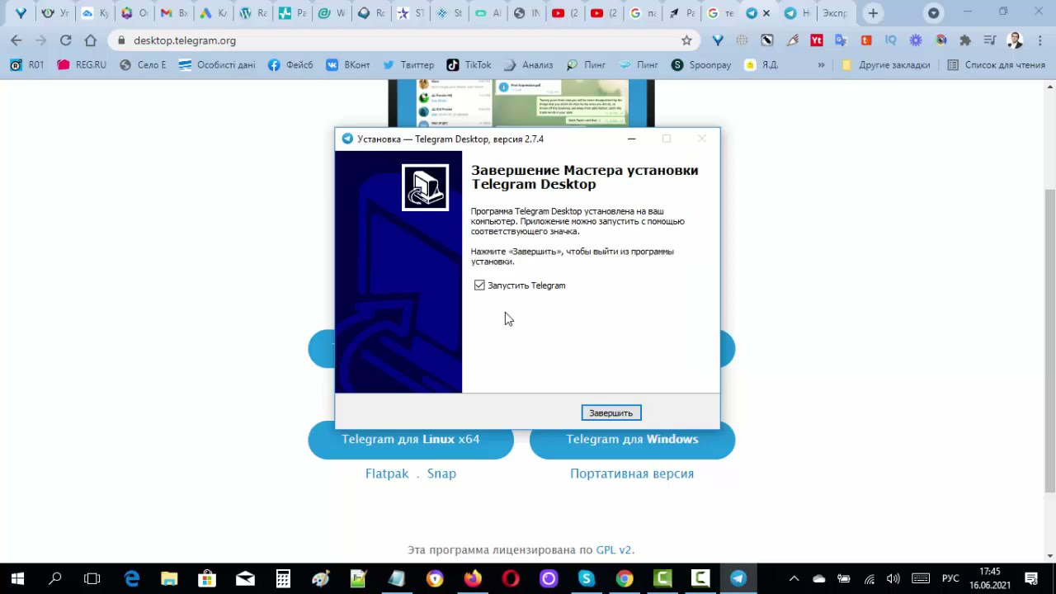Uncheck the Запустить Telegram checkbox
The image size is (1056, 594).
[x=479, y=285]
